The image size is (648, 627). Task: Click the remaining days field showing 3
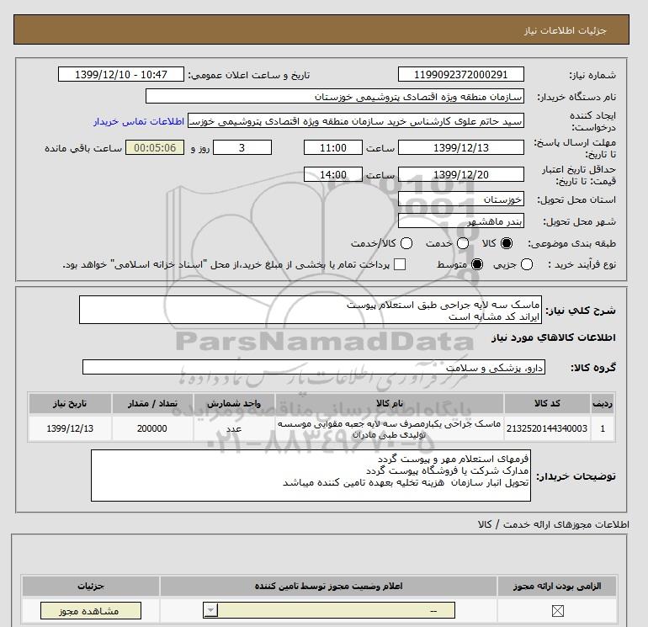[242, 147]
